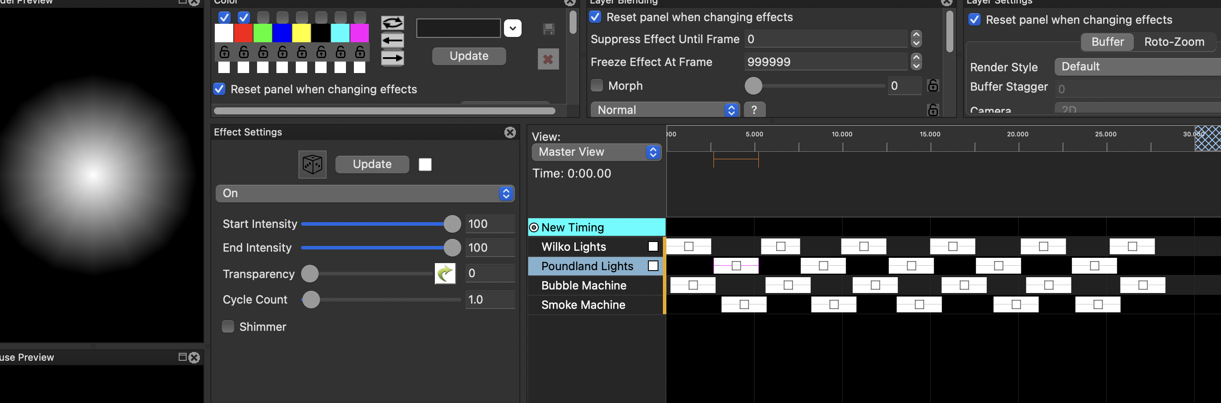
Task: Click the Morph slider
Action: tap(814, 86)
